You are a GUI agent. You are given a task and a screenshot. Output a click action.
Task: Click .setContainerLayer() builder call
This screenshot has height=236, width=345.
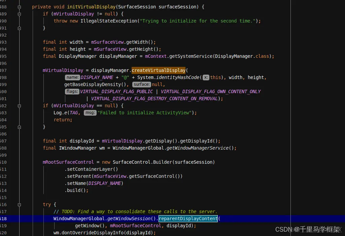[91, 169]
